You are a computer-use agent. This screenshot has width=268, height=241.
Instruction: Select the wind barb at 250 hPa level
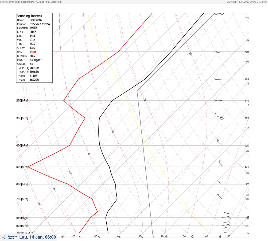(218, 100)
